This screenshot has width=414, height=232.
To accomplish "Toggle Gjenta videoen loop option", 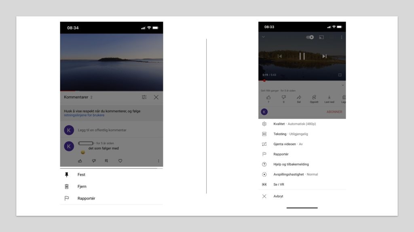I will [x=302, y=144].
